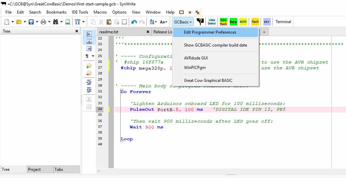Select Great Cow Graphical BASIC item

(216, 81)
